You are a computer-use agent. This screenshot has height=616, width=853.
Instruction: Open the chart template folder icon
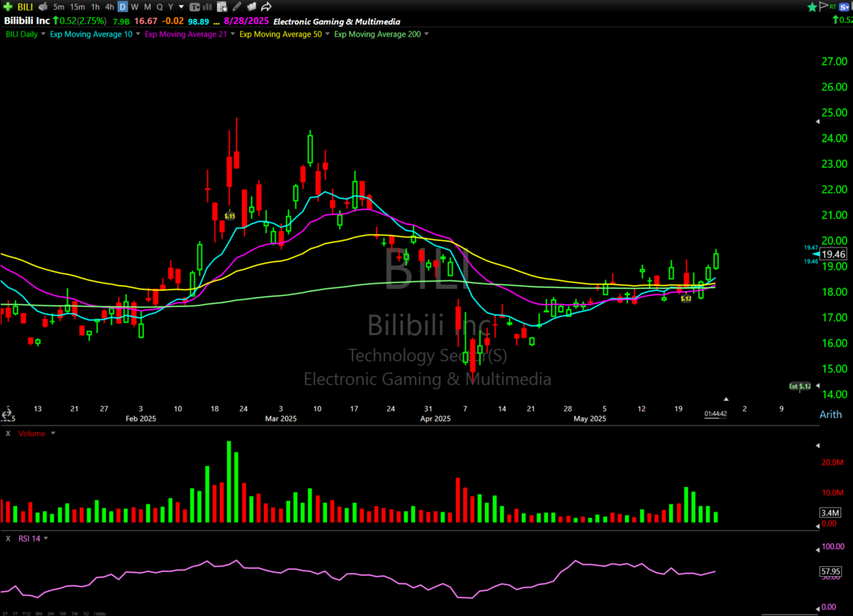pyautogui.click(x=251, y=7)
